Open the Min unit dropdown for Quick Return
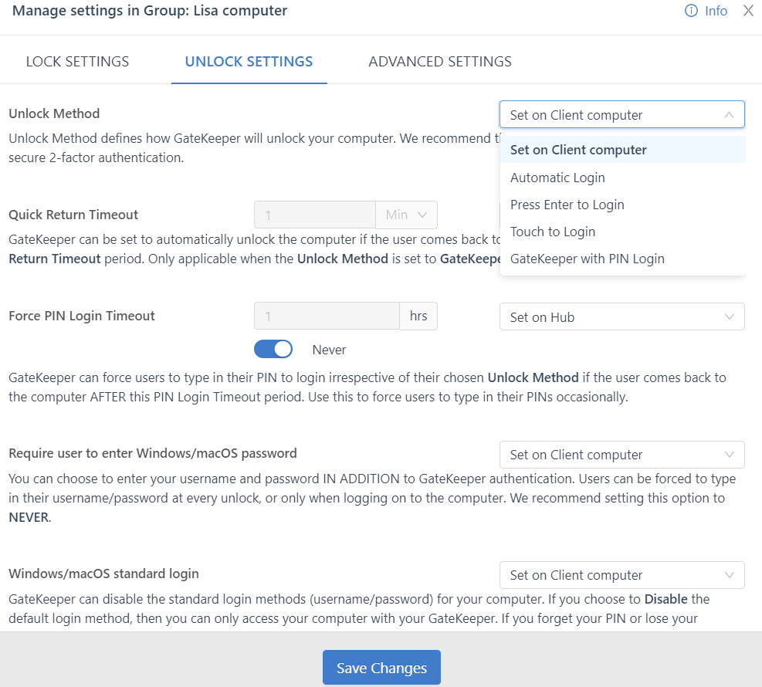This screenshot has width=762, height=687. click(x=406, y=215)
